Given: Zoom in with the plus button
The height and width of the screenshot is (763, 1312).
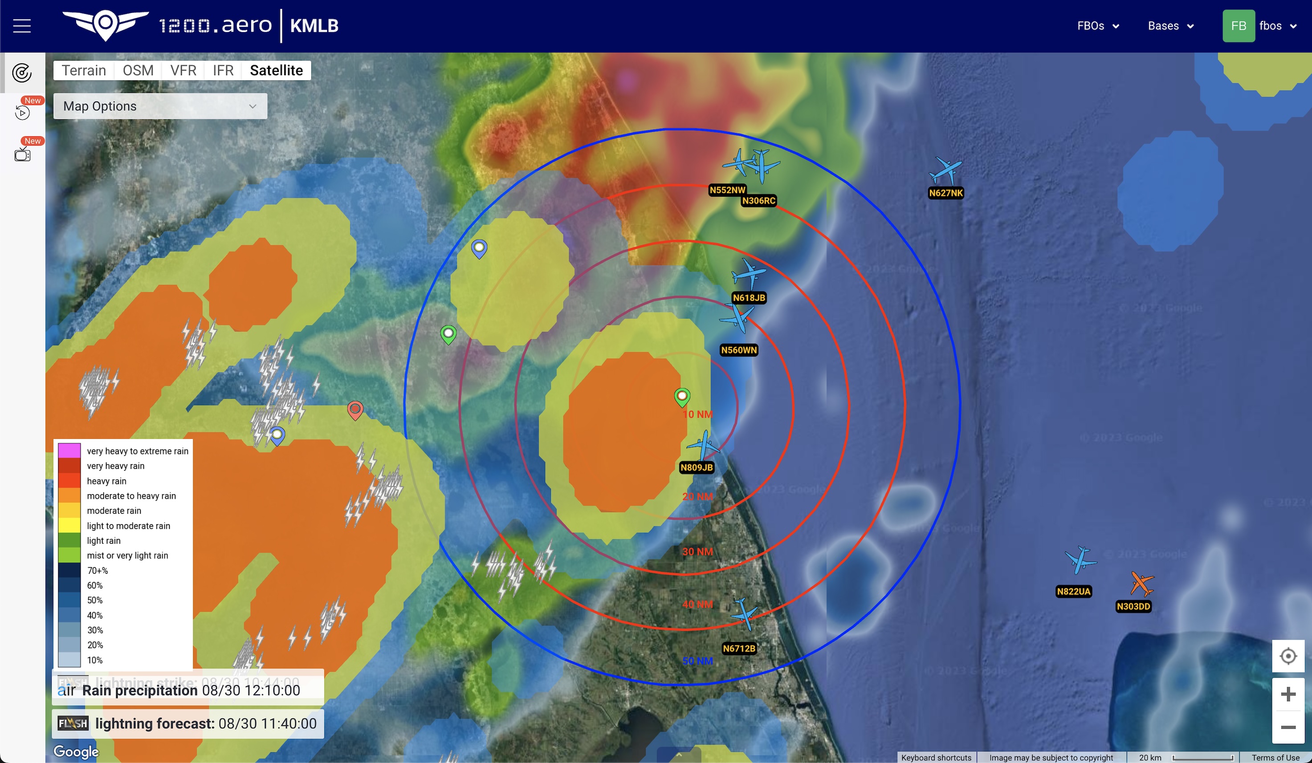Looking at the screenshot, I should pyautogui.click(x=1288, y=694).
